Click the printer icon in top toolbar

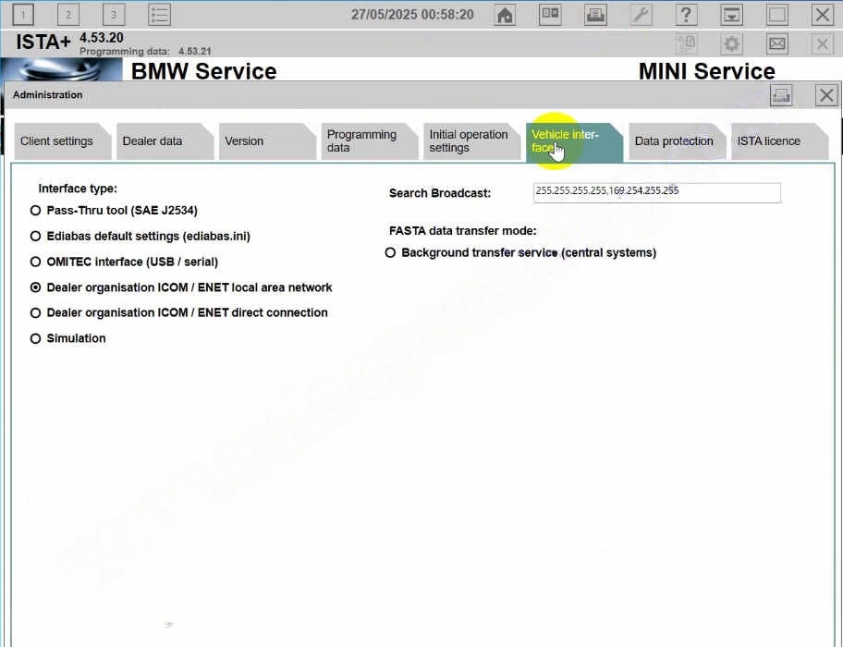[595, 15]
